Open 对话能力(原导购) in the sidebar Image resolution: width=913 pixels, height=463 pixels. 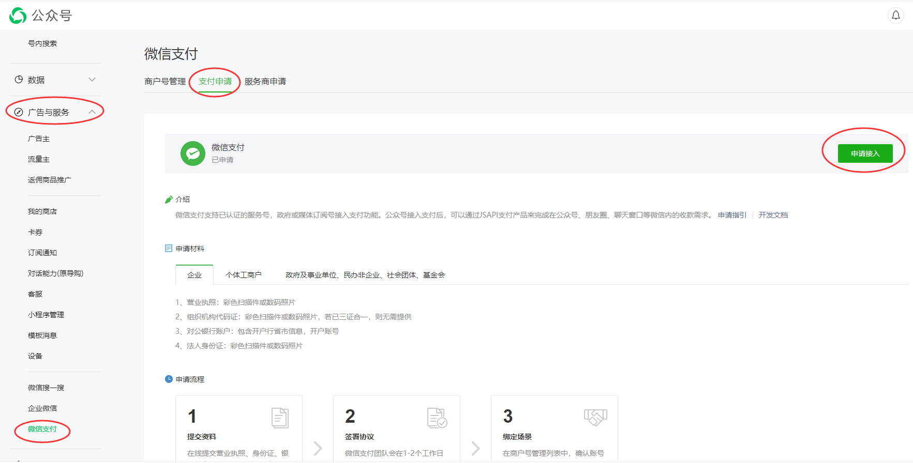coord(55,273)
